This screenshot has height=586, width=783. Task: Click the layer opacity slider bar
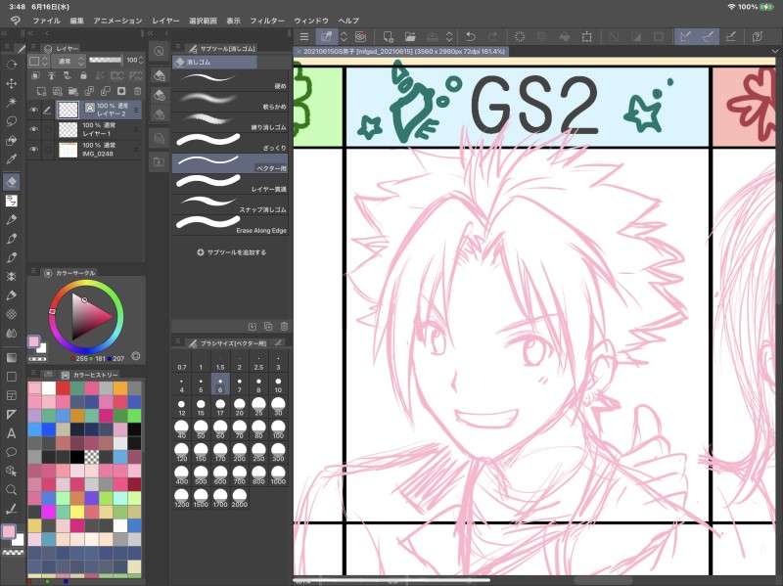click(106, 60)
